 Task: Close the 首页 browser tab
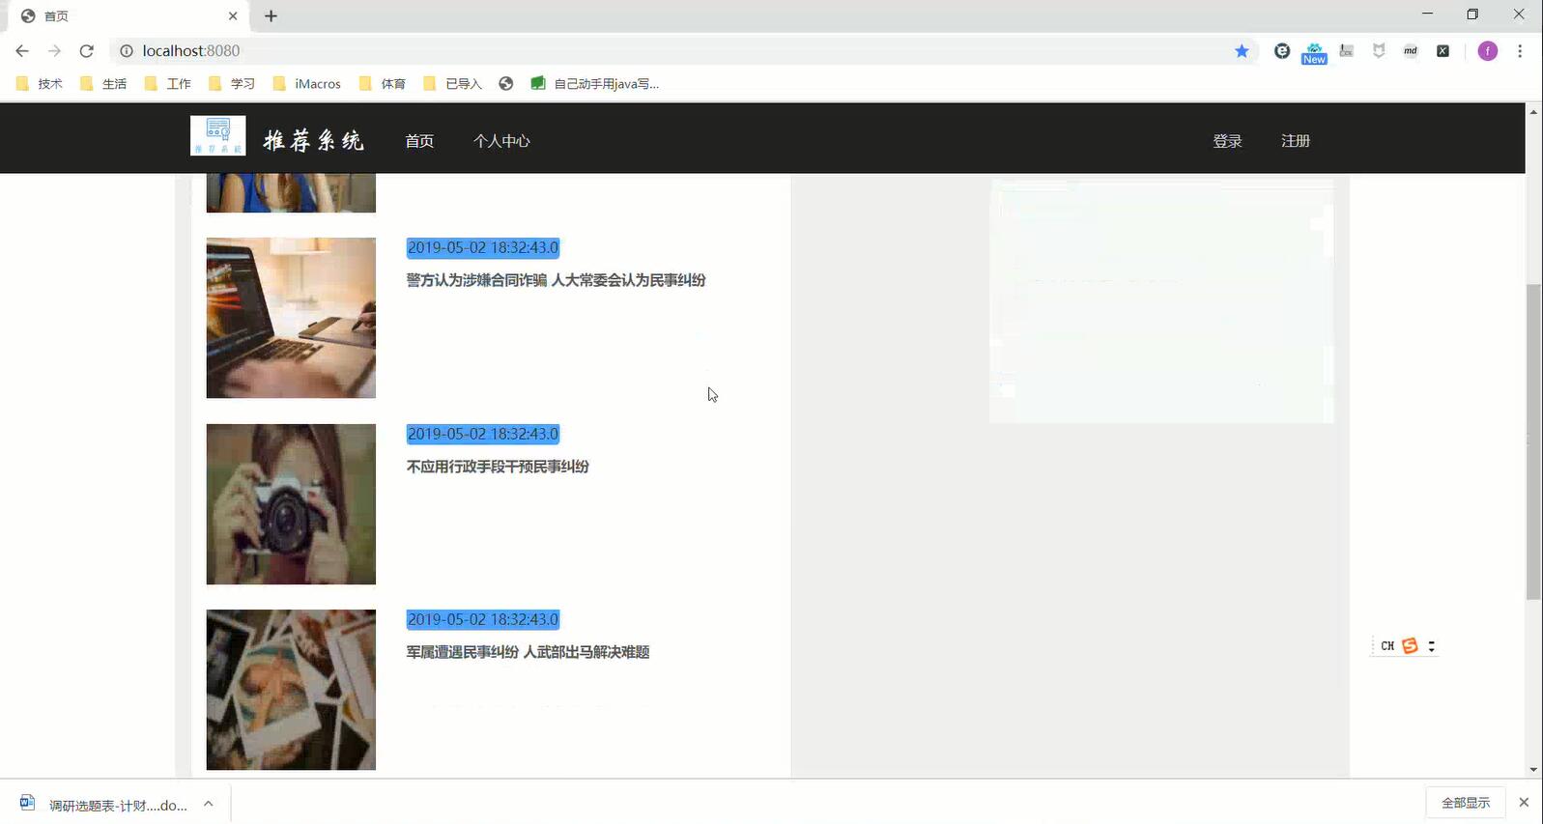click(233, 15)
